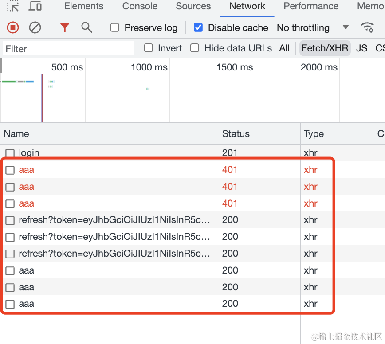The width and height of the screenshot is (385, 344).
Task: Enable the Preserve log checkbox
Action: pos(115,28)
